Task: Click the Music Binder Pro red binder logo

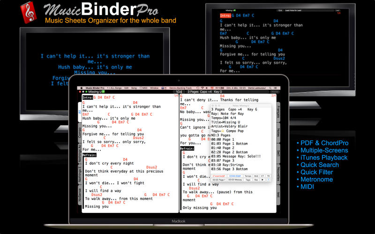Action: [x=29, y=13]
